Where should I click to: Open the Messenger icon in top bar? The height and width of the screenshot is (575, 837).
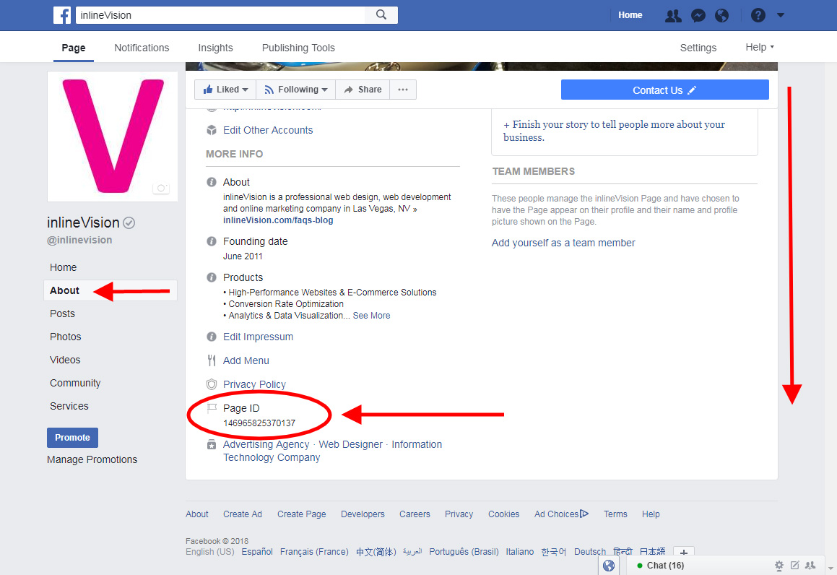pos(698,15)
